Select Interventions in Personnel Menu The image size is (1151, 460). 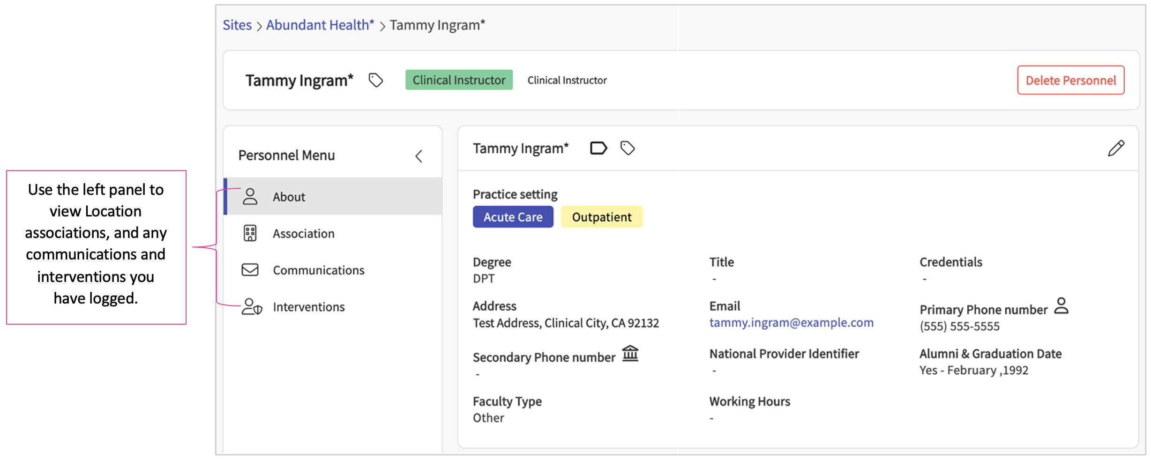308,307
